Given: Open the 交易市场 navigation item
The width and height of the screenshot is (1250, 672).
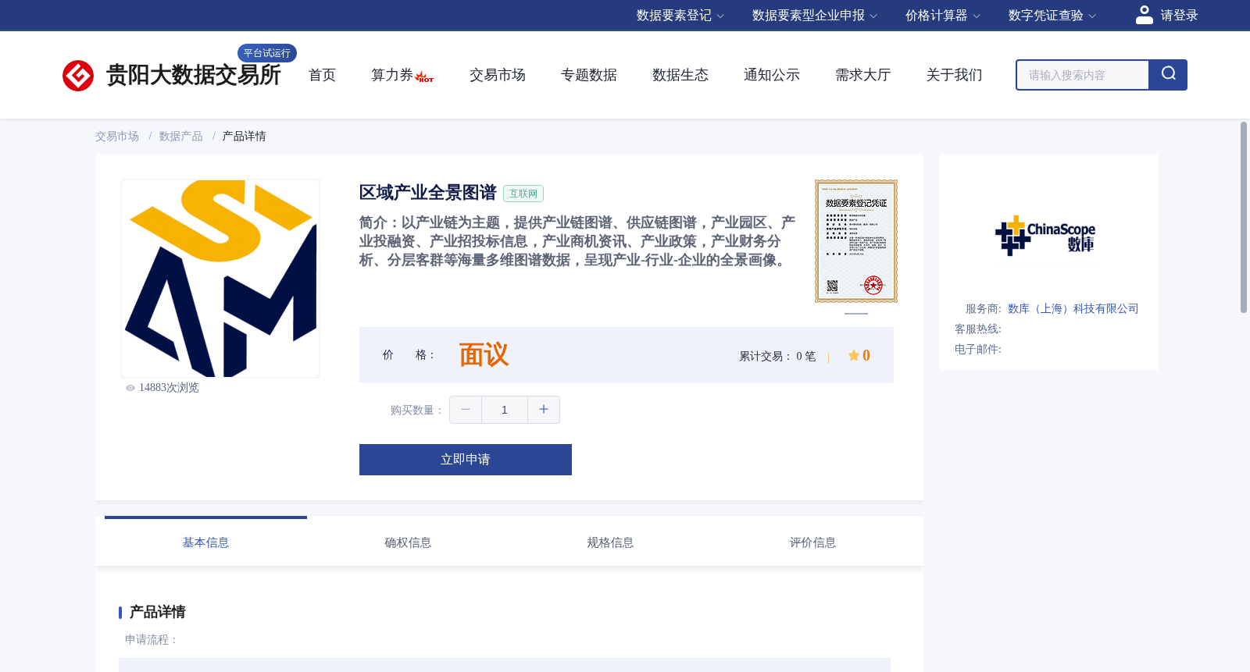Looking at the screenshot, I should coord(498,75).
